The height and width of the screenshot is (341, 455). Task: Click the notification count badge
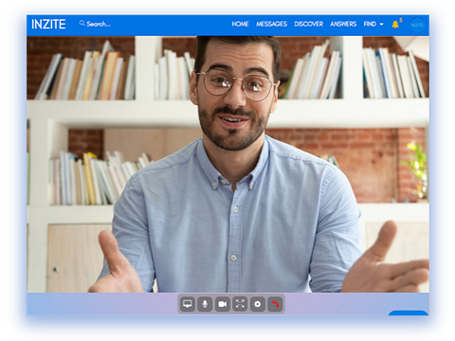[401, 20]
